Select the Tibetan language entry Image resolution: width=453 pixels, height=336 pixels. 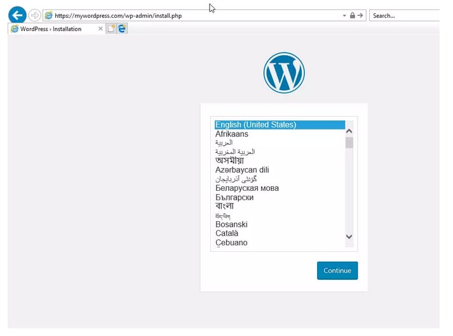pyautogui.click(x=280, y=216)
